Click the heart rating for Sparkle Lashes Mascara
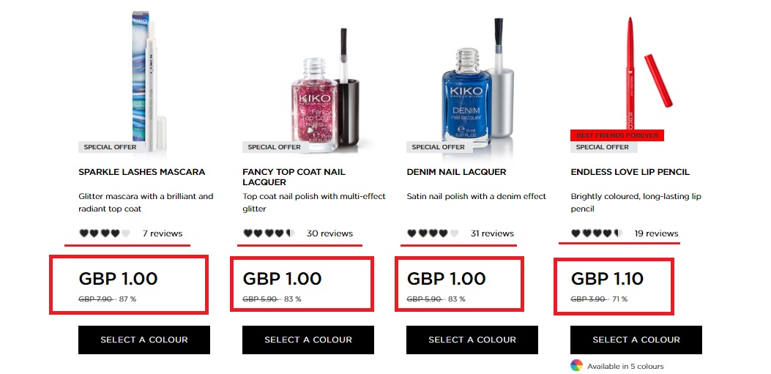The image size is (771, 374). (105, 233)
